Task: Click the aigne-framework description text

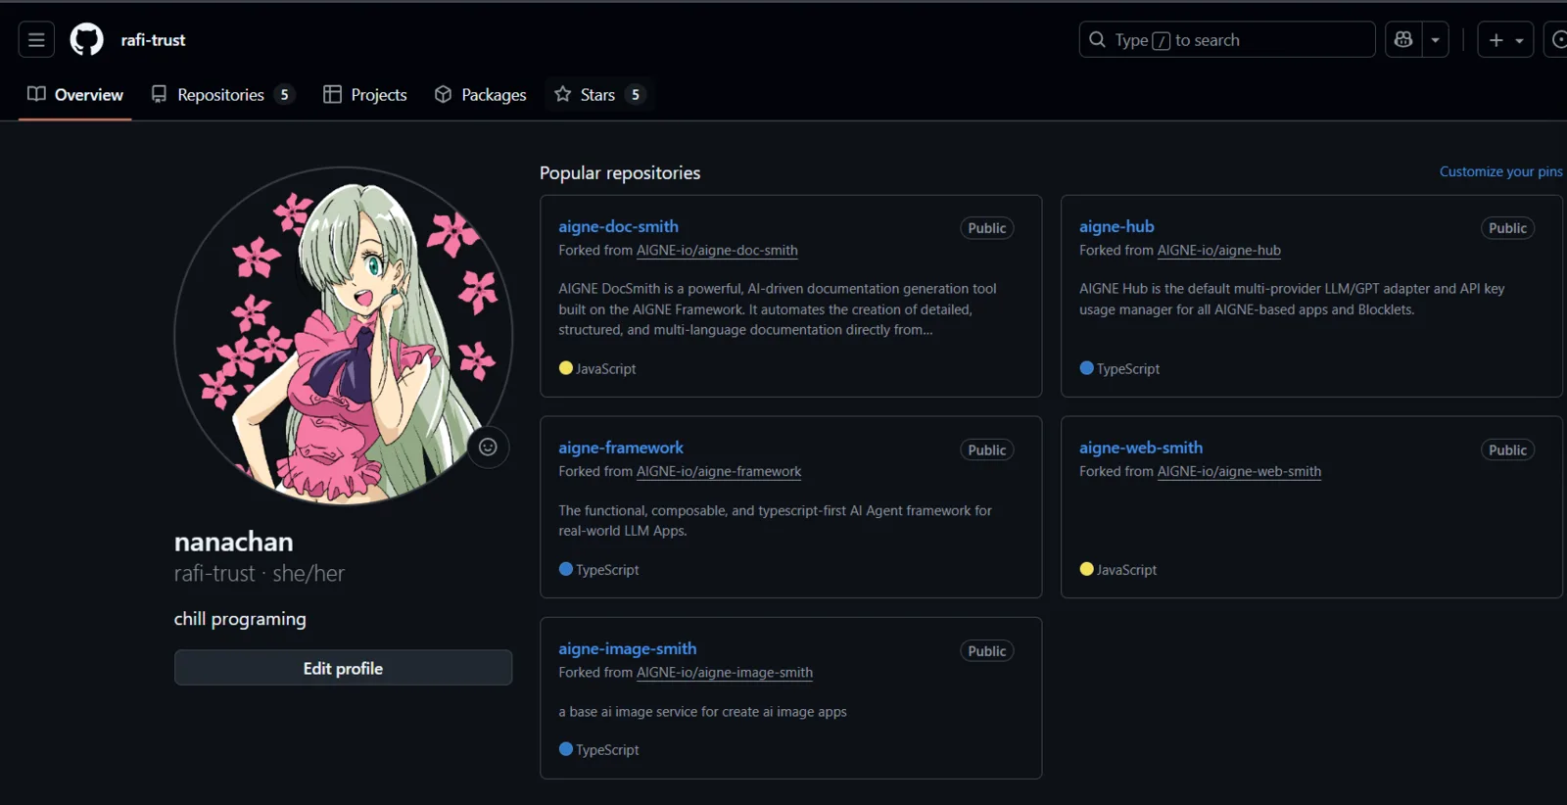Action: [x=775, y=521]
